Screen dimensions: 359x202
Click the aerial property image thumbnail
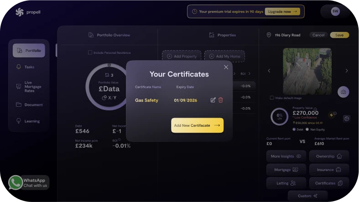[307, 71]
